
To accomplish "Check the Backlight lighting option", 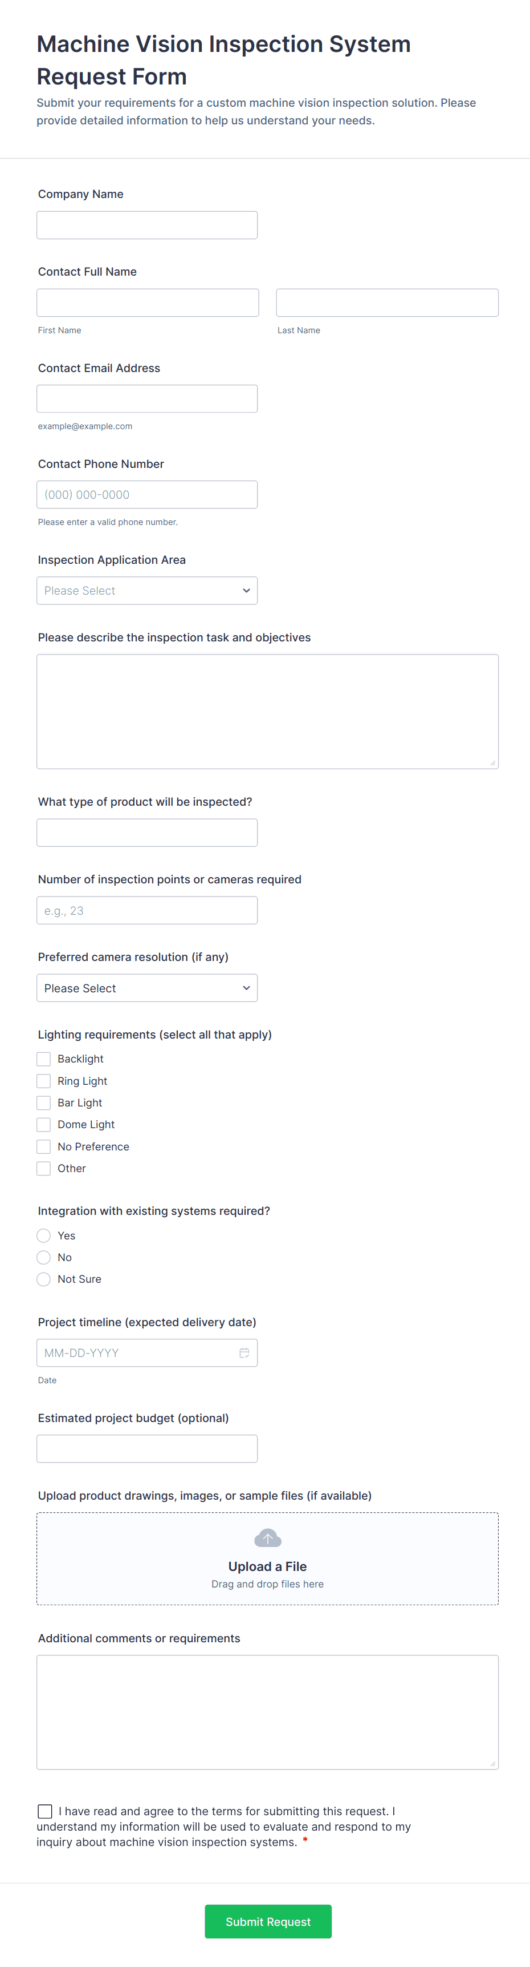I will pos(44,1059).
